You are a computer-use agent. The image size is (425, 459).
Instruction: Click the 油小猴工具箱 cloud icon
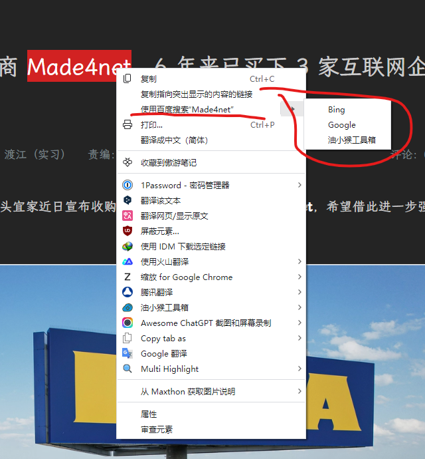pos(127,307)
